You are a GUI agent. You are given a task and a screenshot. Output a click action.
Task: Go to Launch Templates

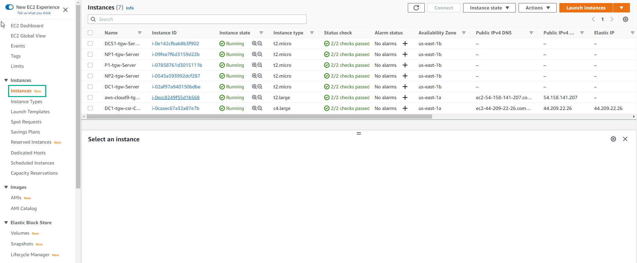pyautogui.click(x=30, y=112)
